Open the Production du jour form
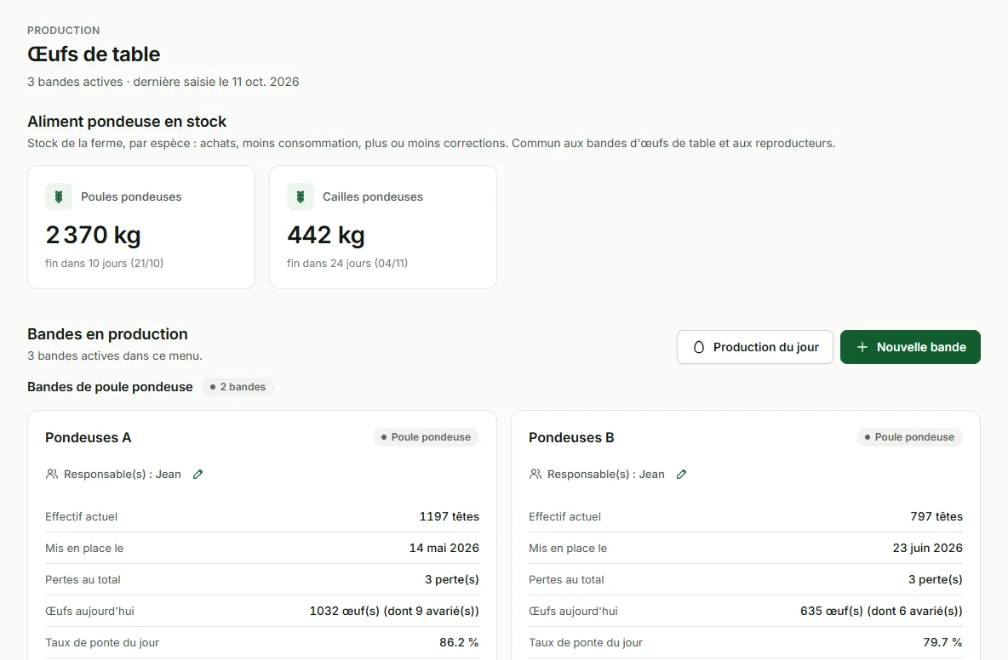1008x660 pixels. tap(754, 347)
